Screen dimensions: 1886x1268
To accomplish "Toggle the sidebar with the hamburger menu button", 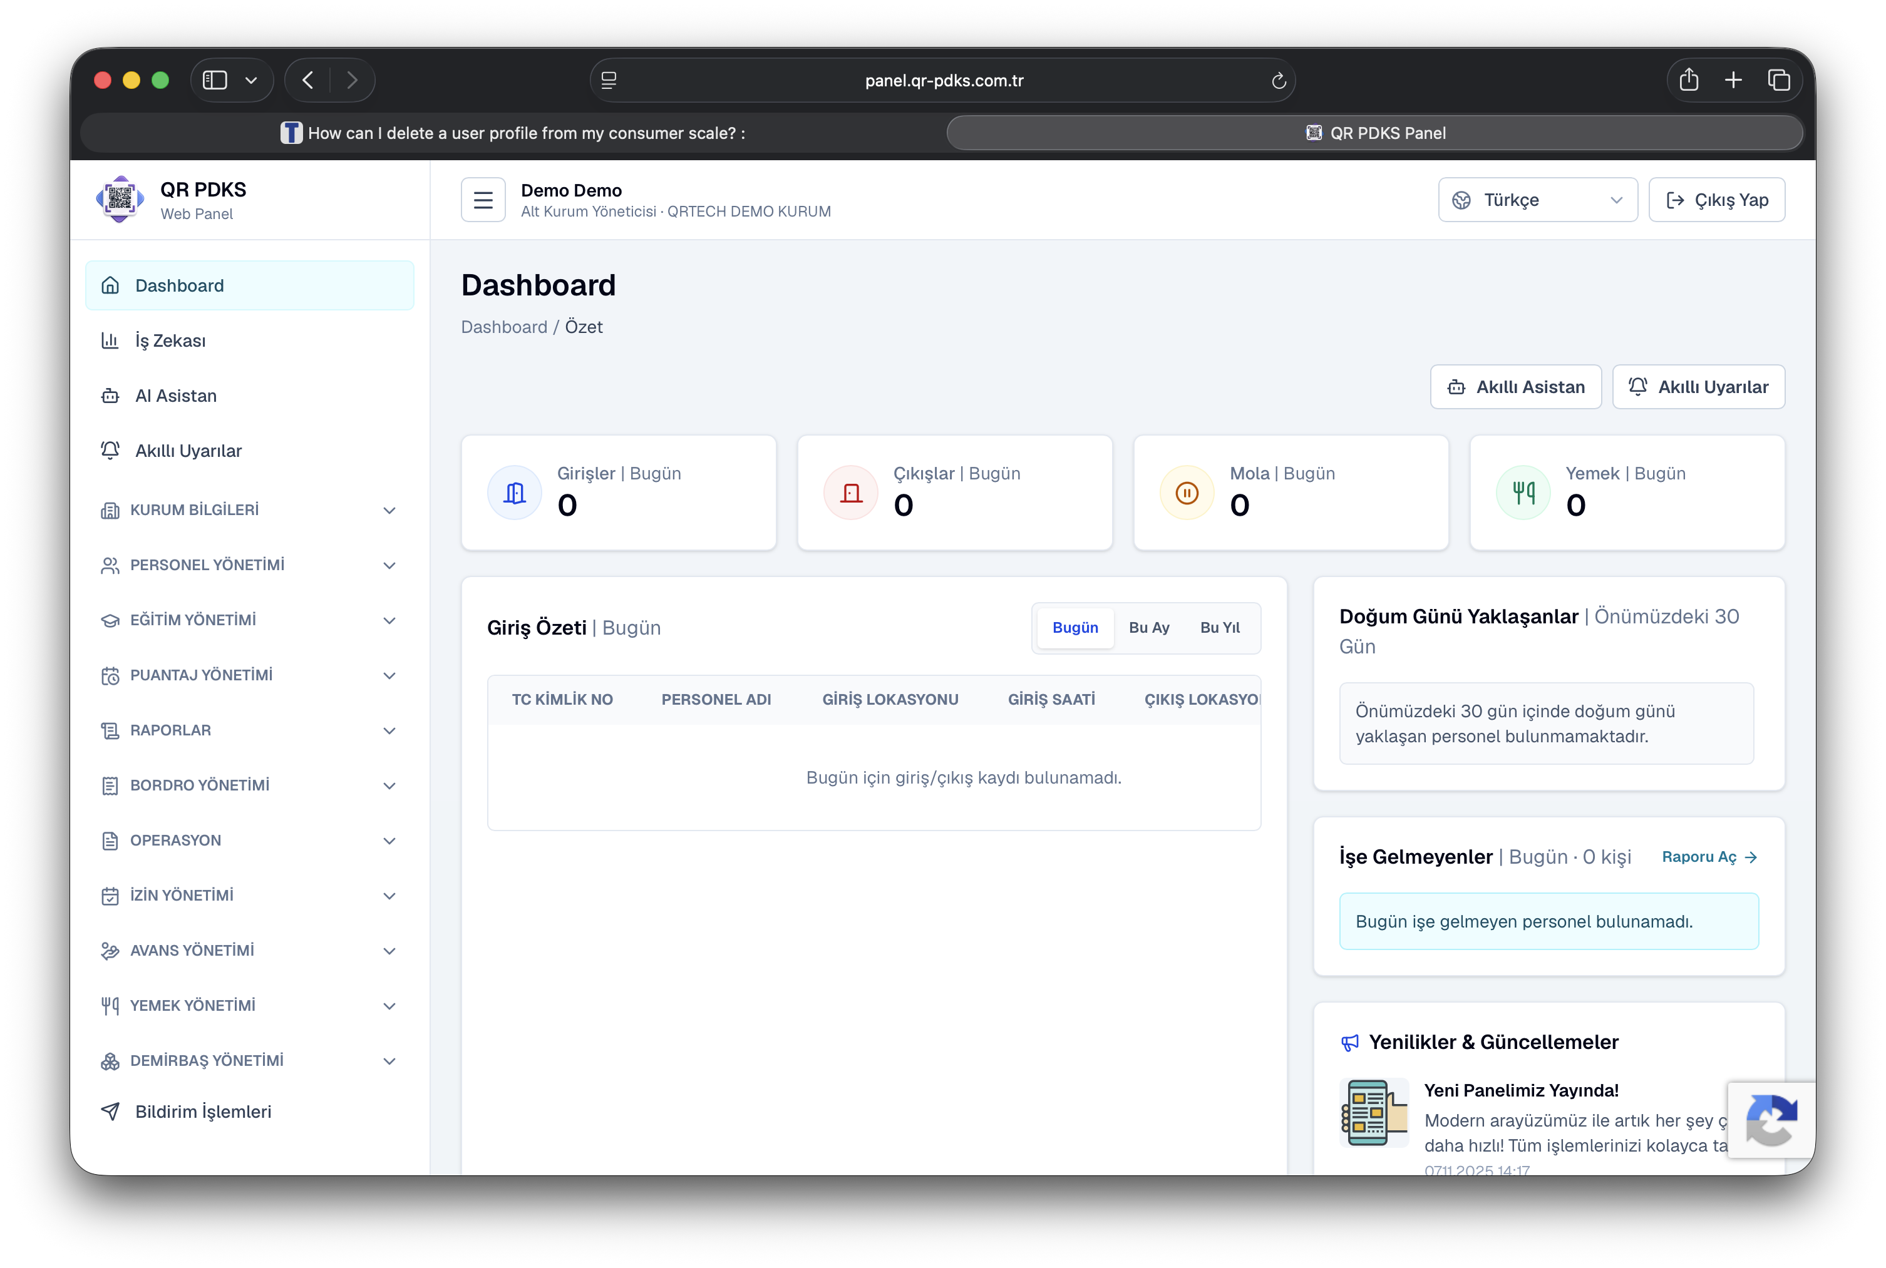I will [x=483, y=200].
